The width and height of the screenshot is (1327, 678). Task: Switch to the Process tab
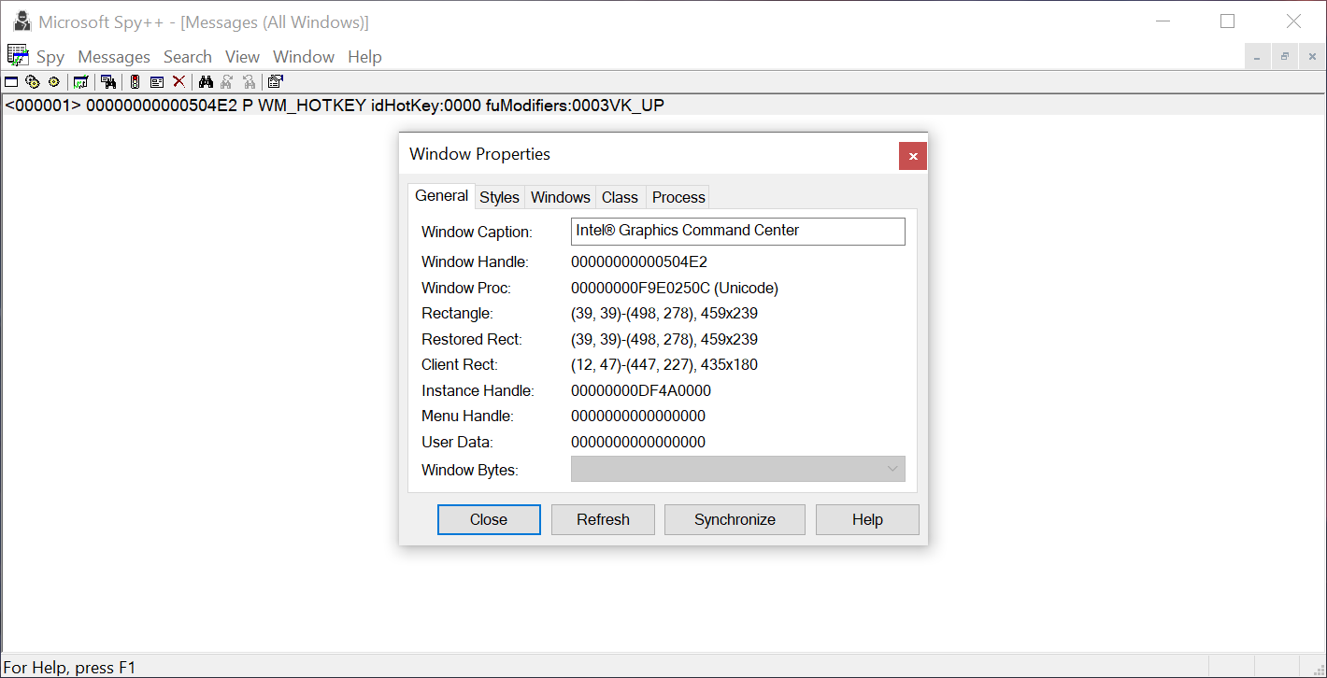pos(678,197)
